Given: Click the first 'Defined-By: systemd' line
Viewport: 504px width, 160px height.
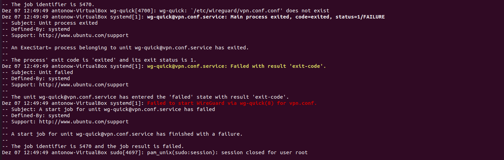Looking at the screenshot, I should point(36,29).
